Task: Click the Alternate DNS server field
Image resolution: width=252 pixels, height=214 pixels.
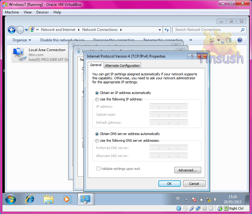Action: pos(169,156)
